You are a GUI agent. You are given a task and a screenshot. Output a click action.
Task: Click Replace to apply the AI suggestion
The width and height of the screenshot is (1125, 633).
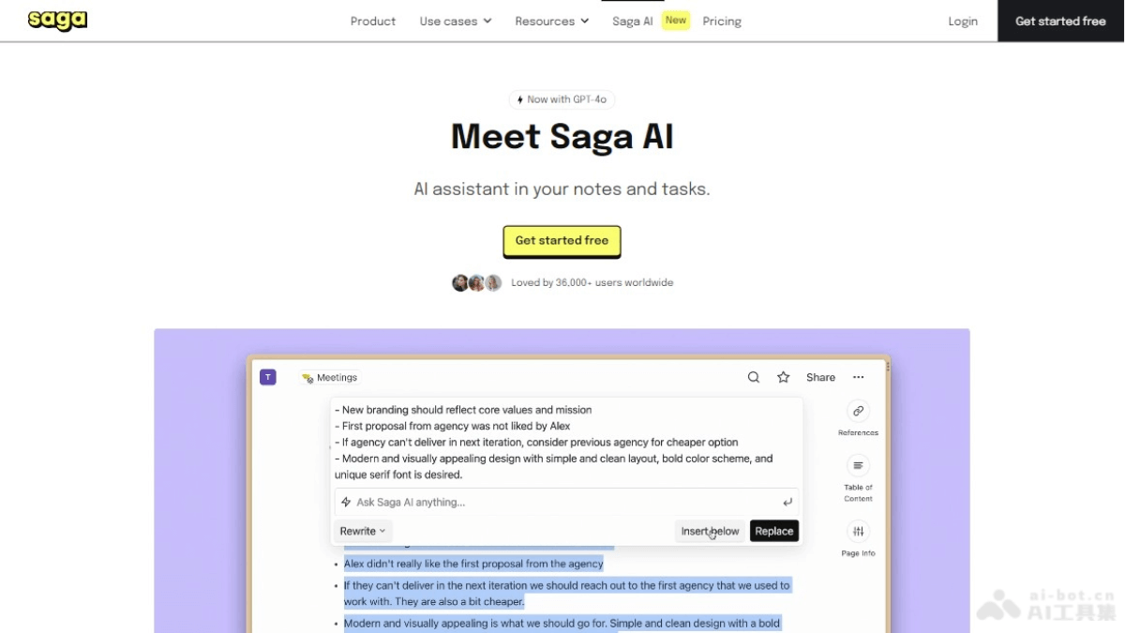(774, 531)
